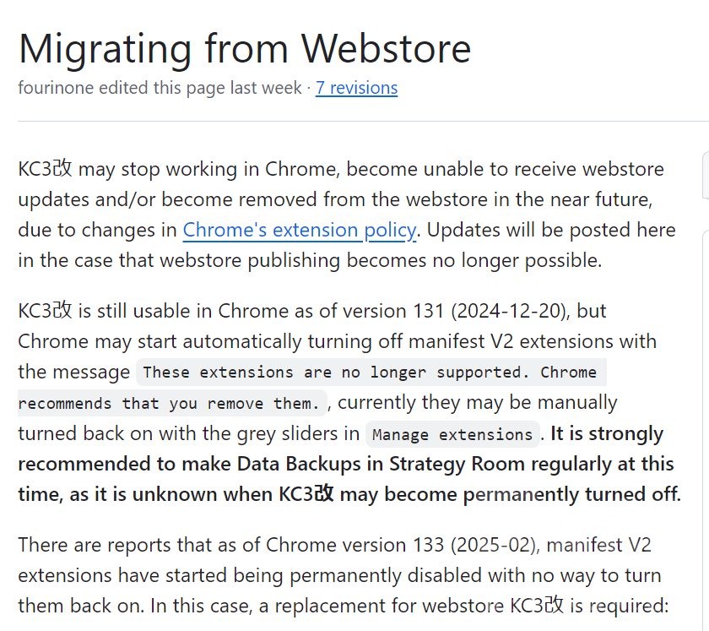Image resolution: width=709 pixels, height=631 pixels.
Task: Open the "7 revisions" history link
Action: pos(356,88)
